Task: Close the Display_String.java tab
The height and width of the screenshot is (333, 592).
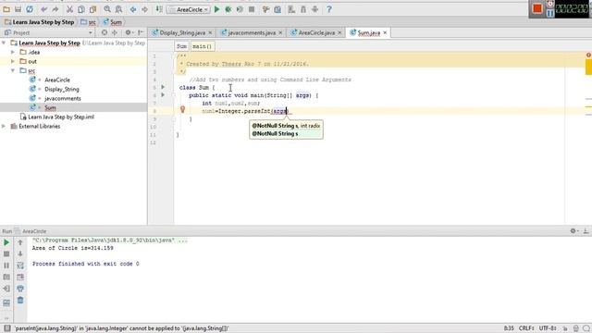Action: (210, 33)
